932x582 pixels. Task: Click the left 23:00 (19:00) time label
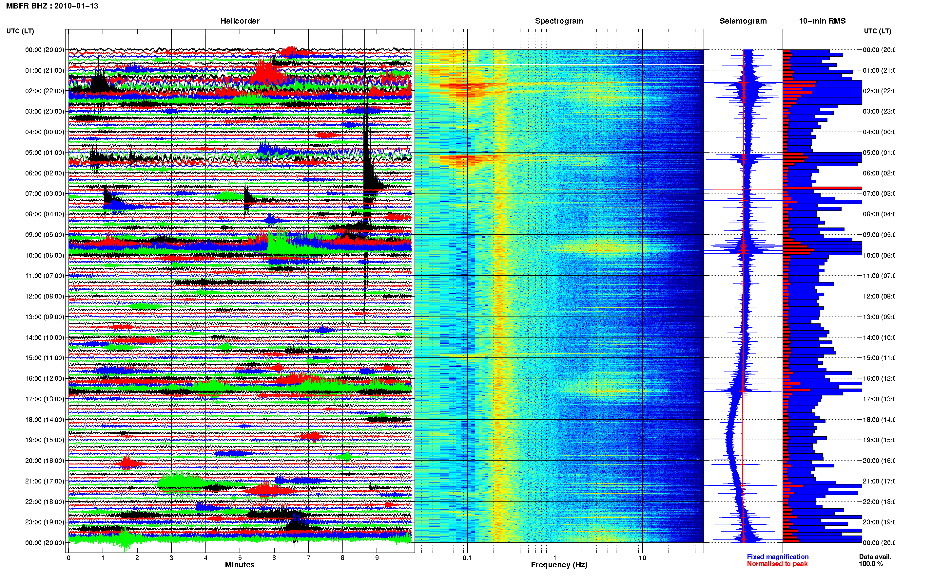45,522
